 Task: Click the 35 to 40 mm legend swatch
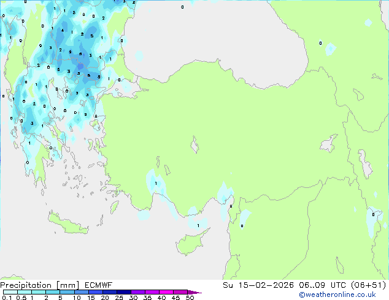[152, 292]
